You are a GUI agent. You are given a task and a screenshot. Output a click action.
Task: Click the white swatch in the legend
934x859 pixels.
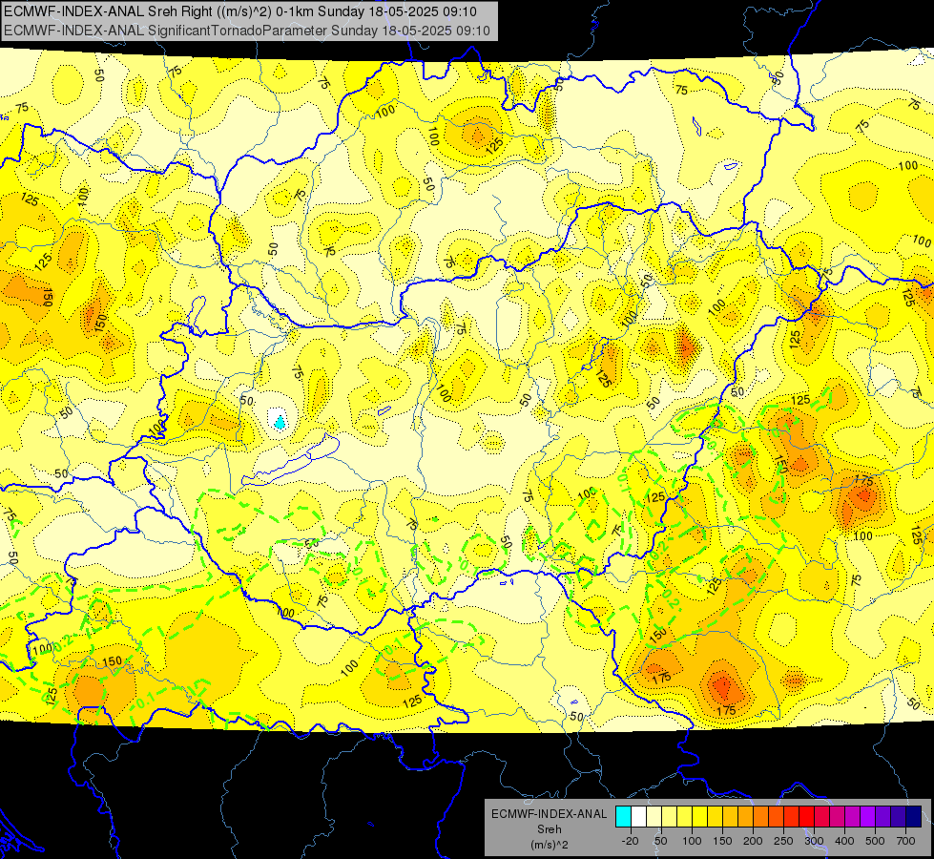638,816
